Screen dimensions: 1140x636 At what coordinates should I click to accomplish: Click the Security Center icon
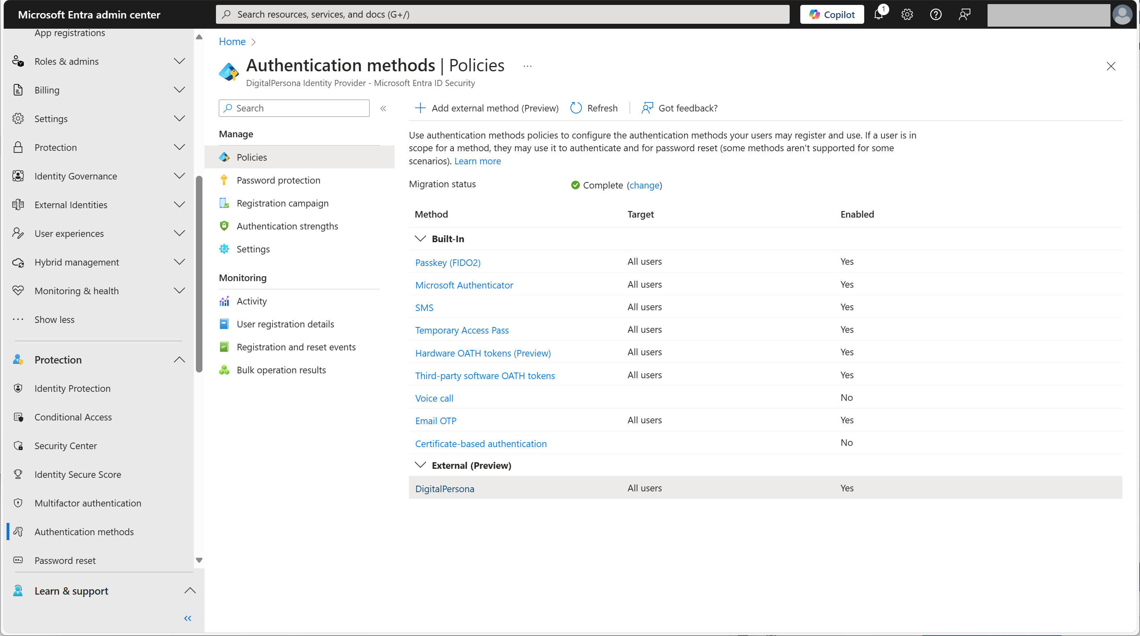tap(18, 446)
